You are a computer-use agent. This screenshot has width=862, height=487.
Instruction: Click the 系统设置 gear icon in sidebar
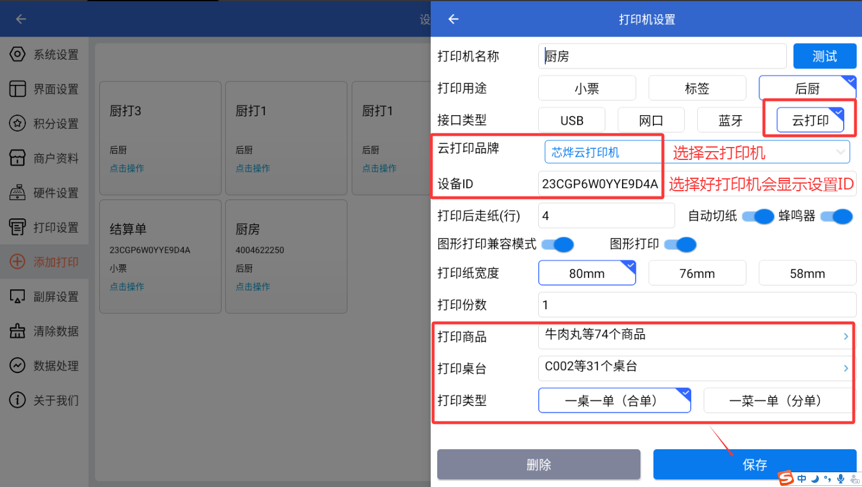[x=18, y=54]
